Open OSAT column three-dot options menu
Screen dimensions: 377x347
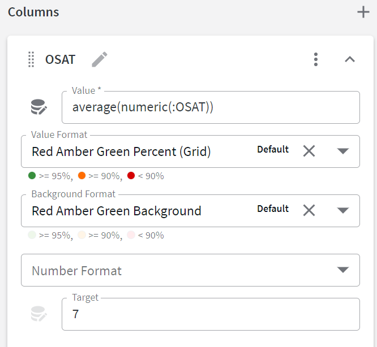tap(316, 59)
